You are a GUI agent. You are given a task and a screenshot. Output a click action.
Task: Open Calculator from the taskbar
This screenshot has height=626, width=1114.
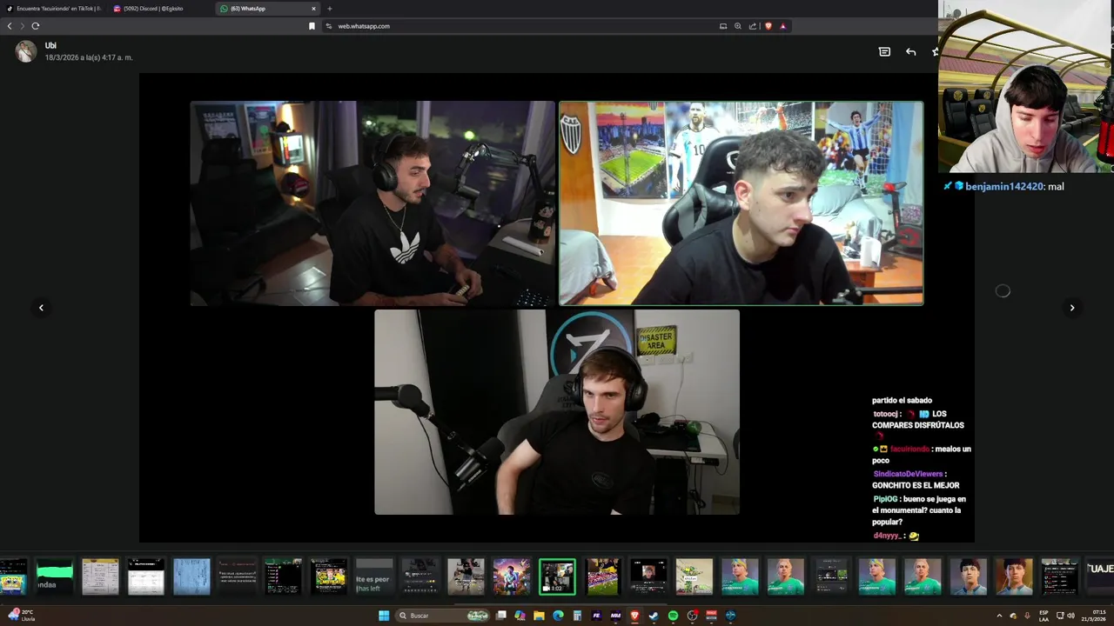[x=577, y=616]
